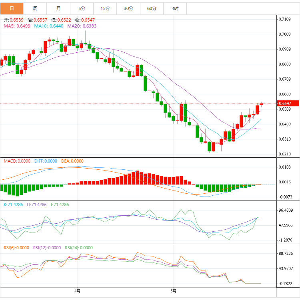Click the D:71.4286 label
This screenshot has height=300, width=300.
37,205
